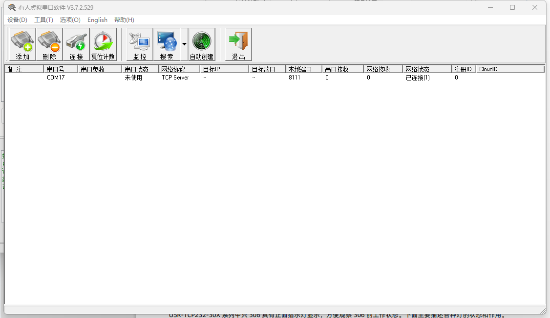Click the Connect (连接) toolbar icon

pos(76,44)
